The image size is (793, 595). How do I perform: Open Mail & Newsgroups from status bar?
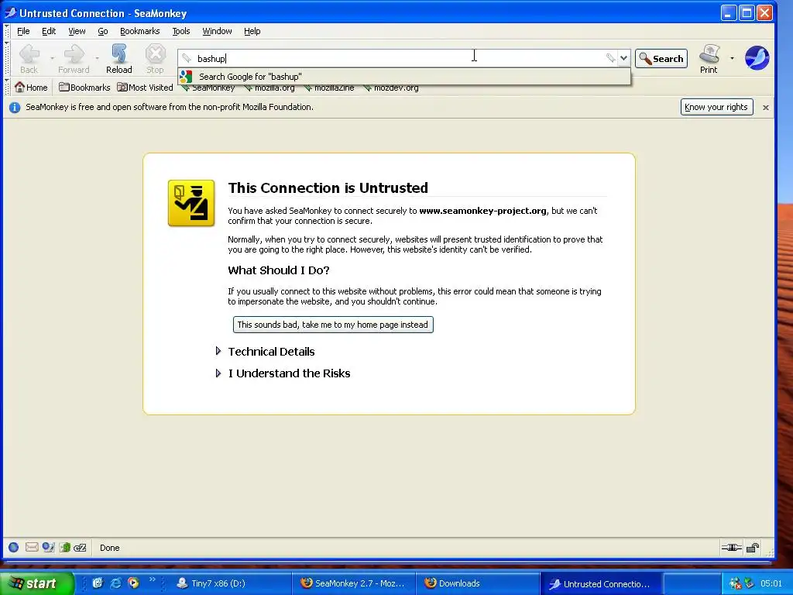(31, 548)
